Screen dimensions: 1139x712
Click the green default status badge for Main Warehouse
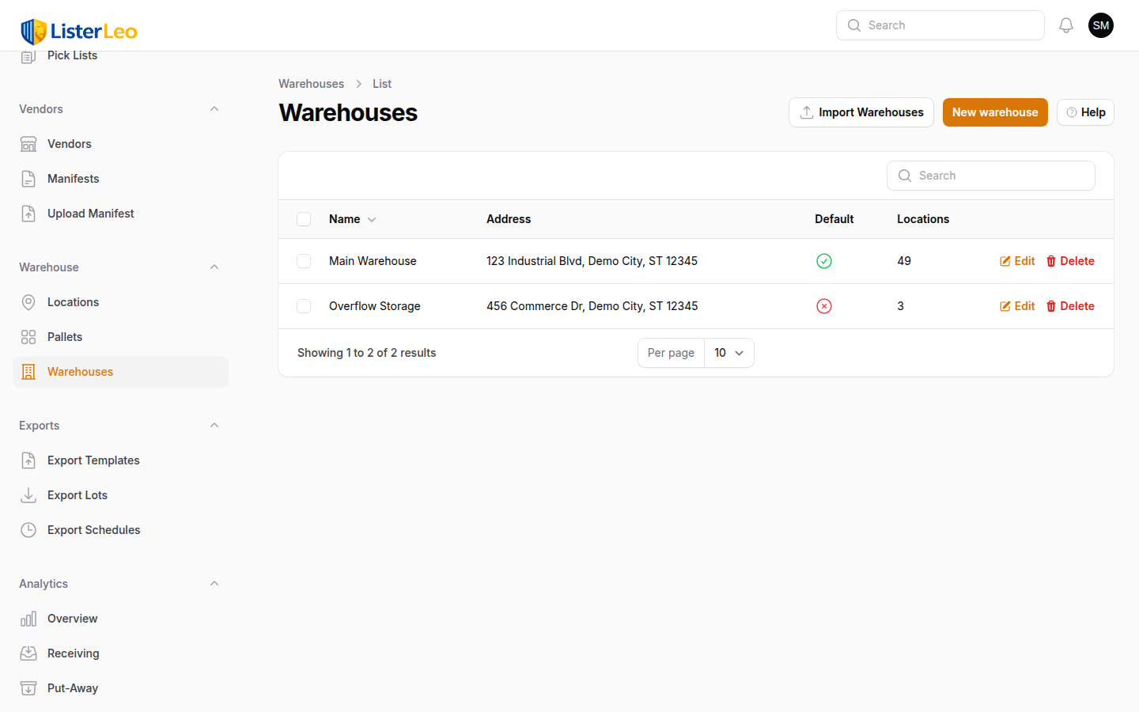point(823,260)
